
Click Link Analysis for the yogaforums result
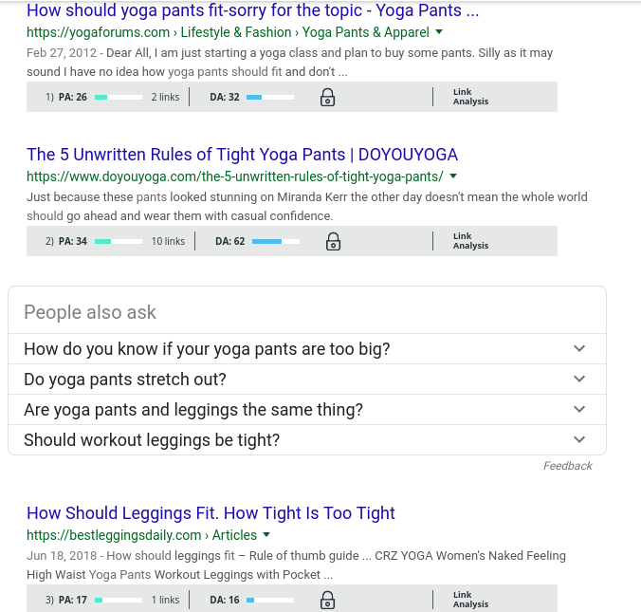pos(470,97)
